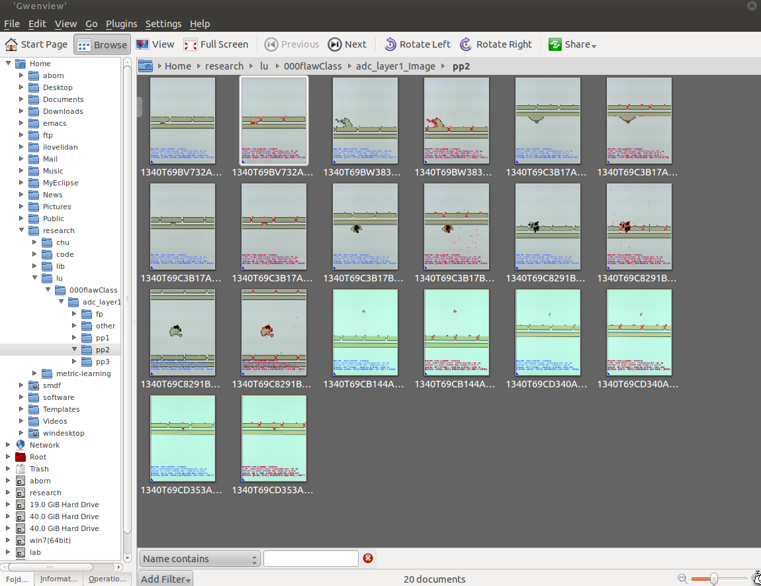Select the first thumbnail 1340T69BV732A
Screen dimensions: 761x586
[x=183, y=120]
